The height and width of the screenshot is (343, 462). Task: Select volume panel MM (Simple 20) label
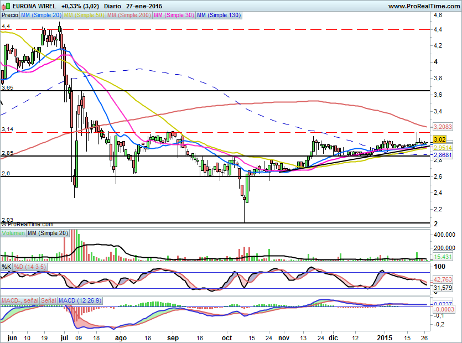tap(48, 234)
